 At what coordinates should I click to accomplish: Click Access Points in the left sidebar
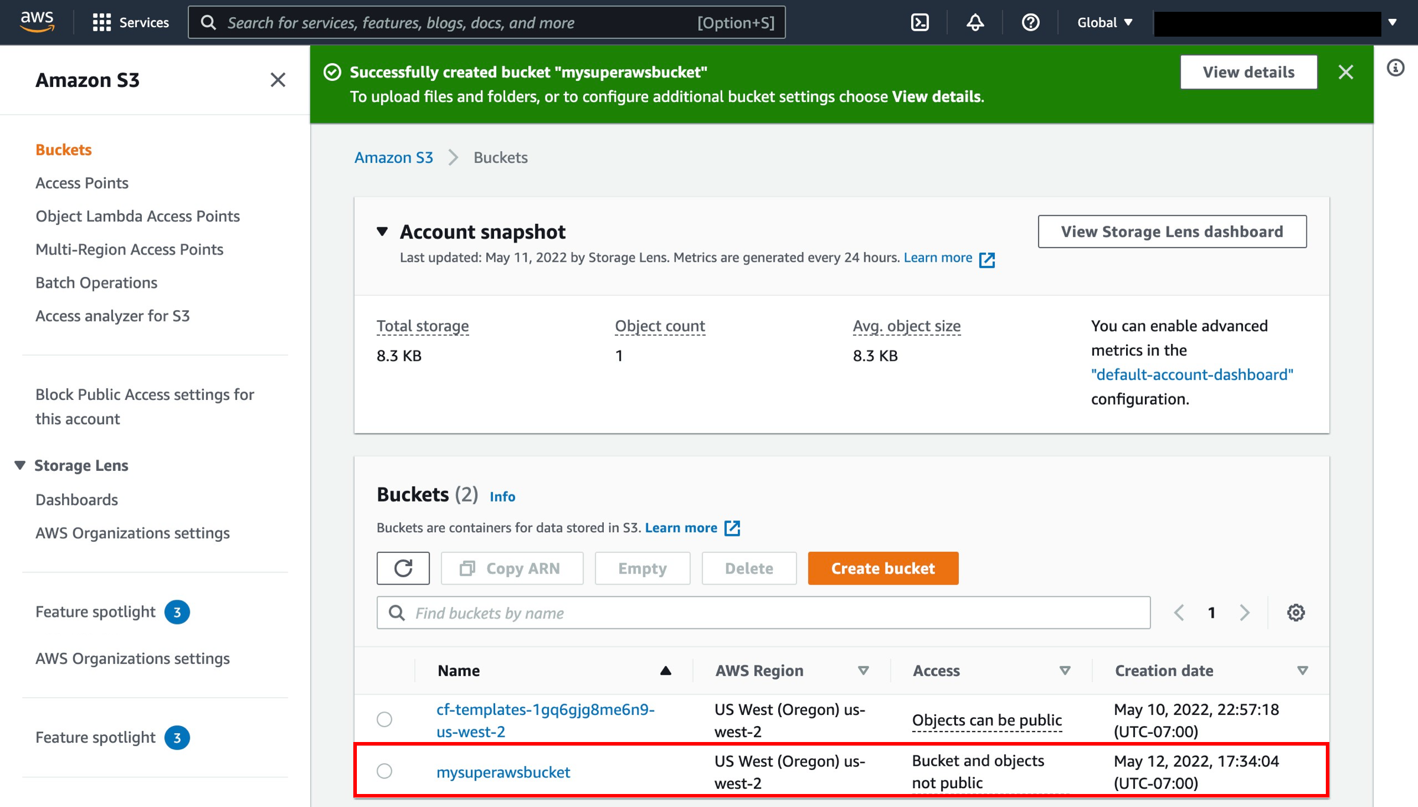(x=83, y=182)
